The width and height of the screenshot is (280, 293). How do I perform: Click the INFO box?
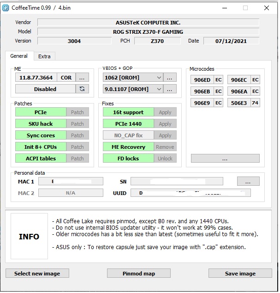29,236
